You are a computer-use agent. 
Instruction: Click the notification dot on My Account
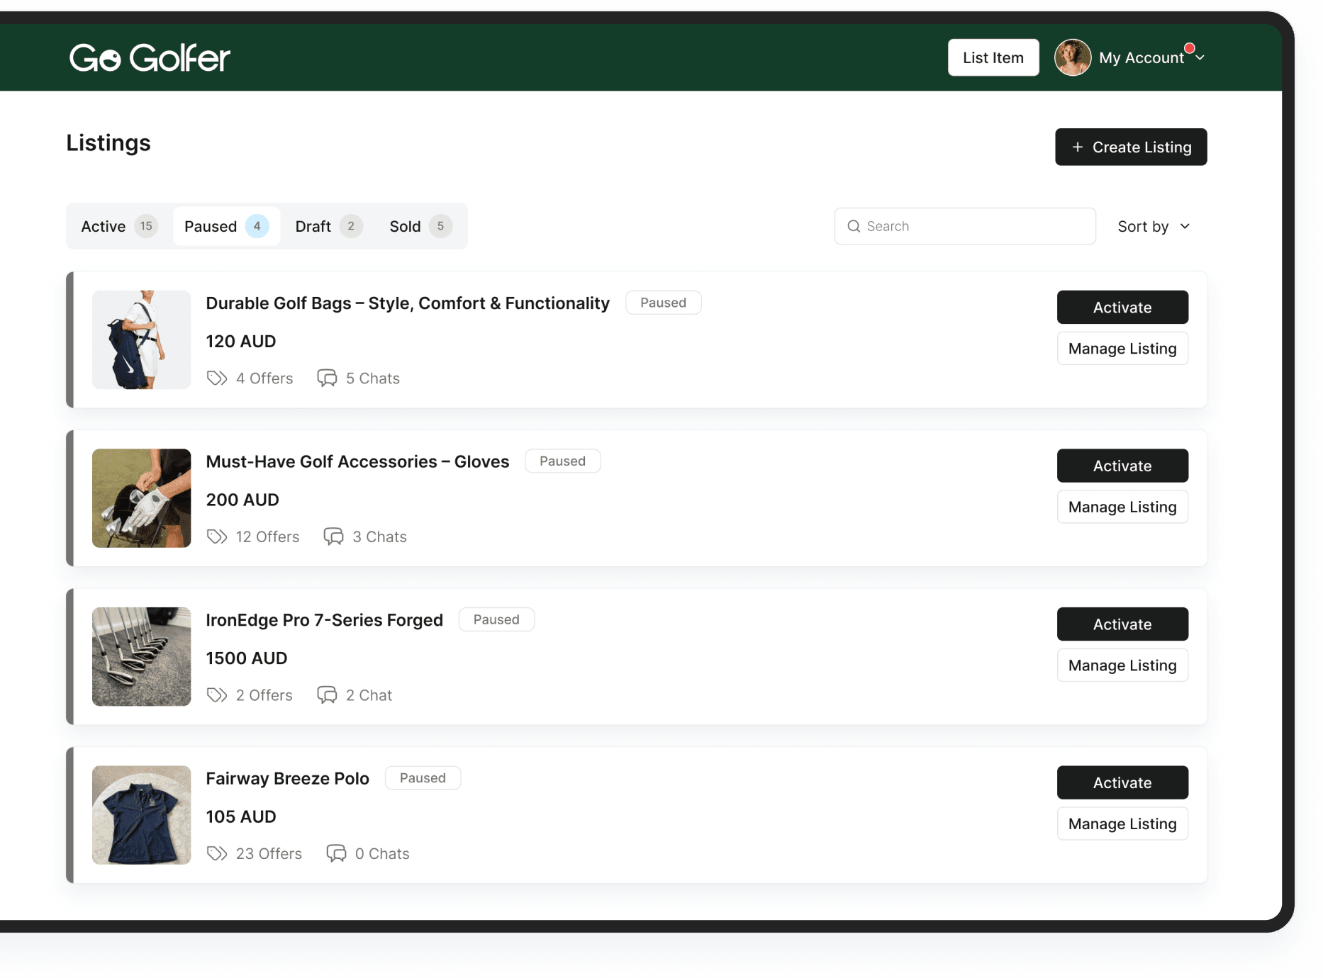1188,47
